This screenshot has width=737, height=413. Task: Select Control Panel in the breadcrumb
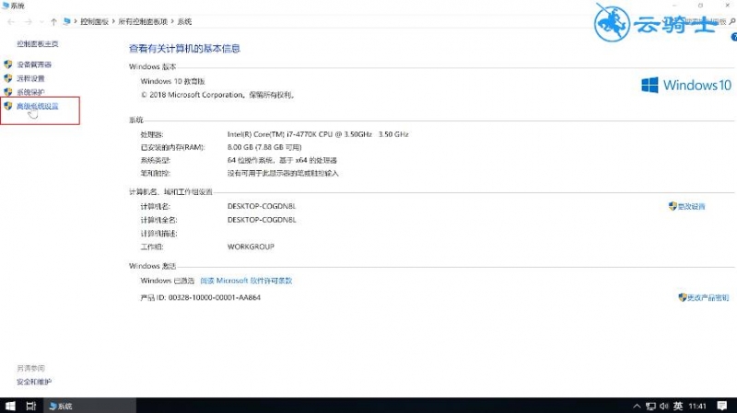point(94,21)
